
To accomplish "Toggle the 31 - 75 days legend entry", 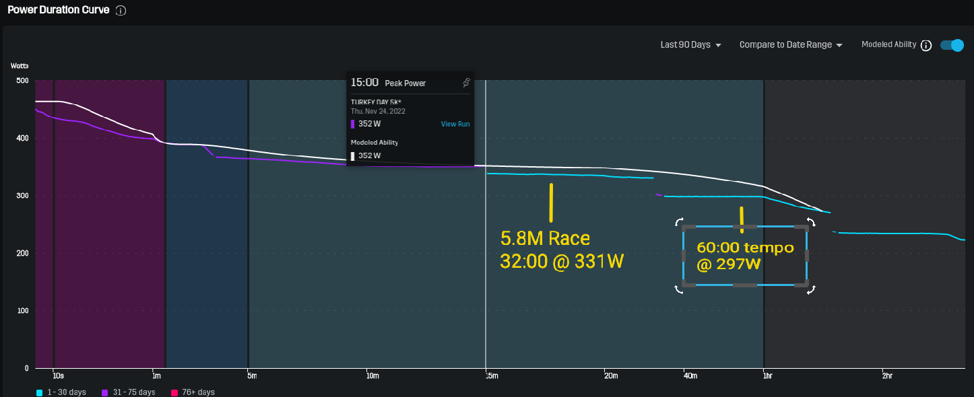I will coord(128,392).
